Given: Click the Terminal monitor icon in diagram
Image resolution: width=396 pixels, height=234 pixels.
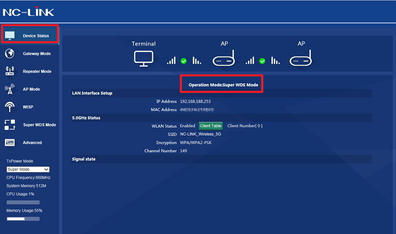Looking at the screenshot, I should (143, 59).
